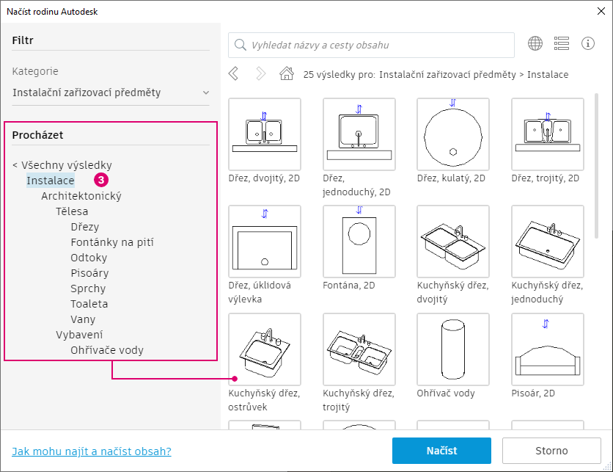Go forward with the right arrow

click(260, 73)
